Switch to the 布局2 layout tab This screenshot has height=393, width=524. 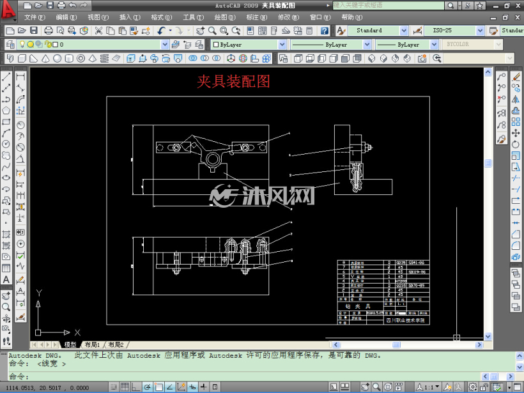(116, 344)
